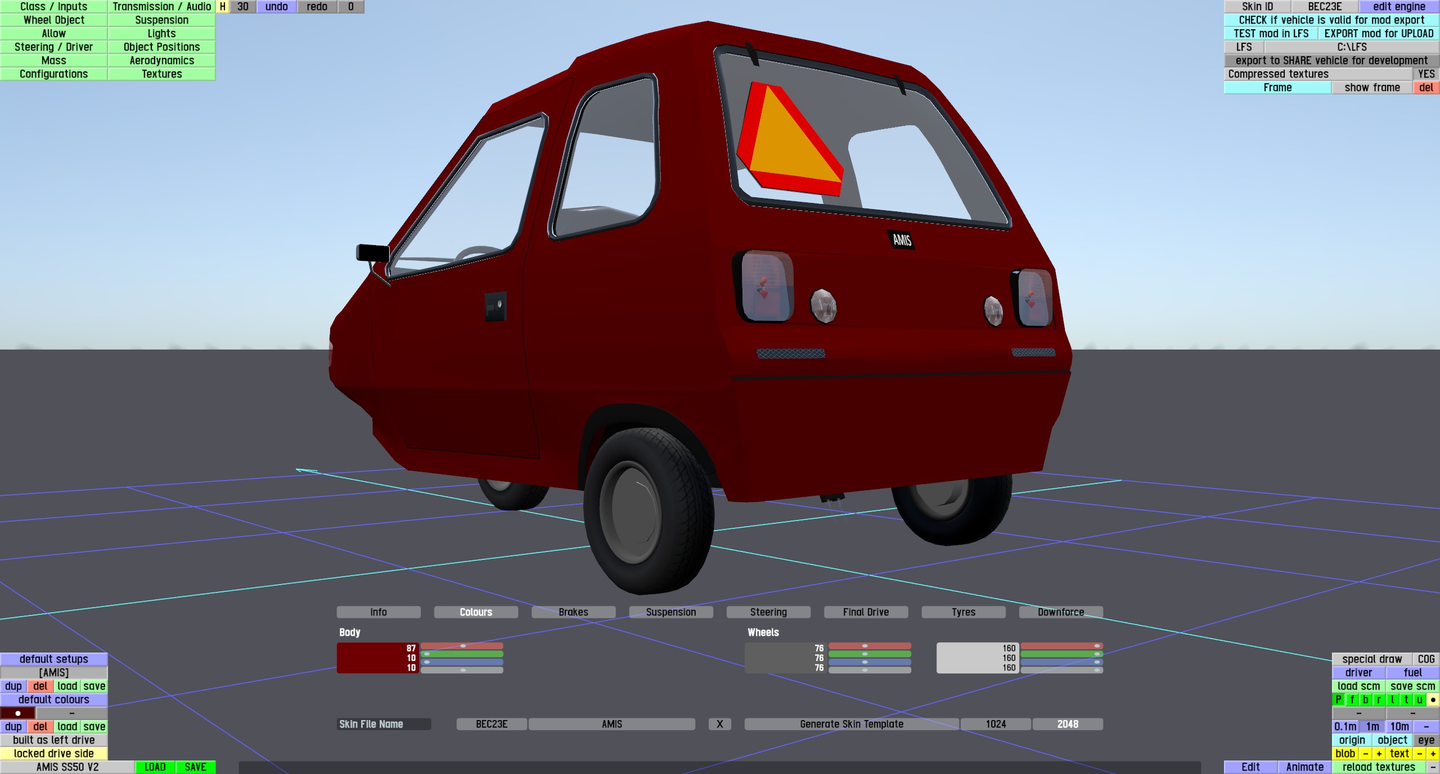1440x774 pixels.
Task: Switch to the Tyres tab
Action: pyautogui.click(x=963, y=612)
